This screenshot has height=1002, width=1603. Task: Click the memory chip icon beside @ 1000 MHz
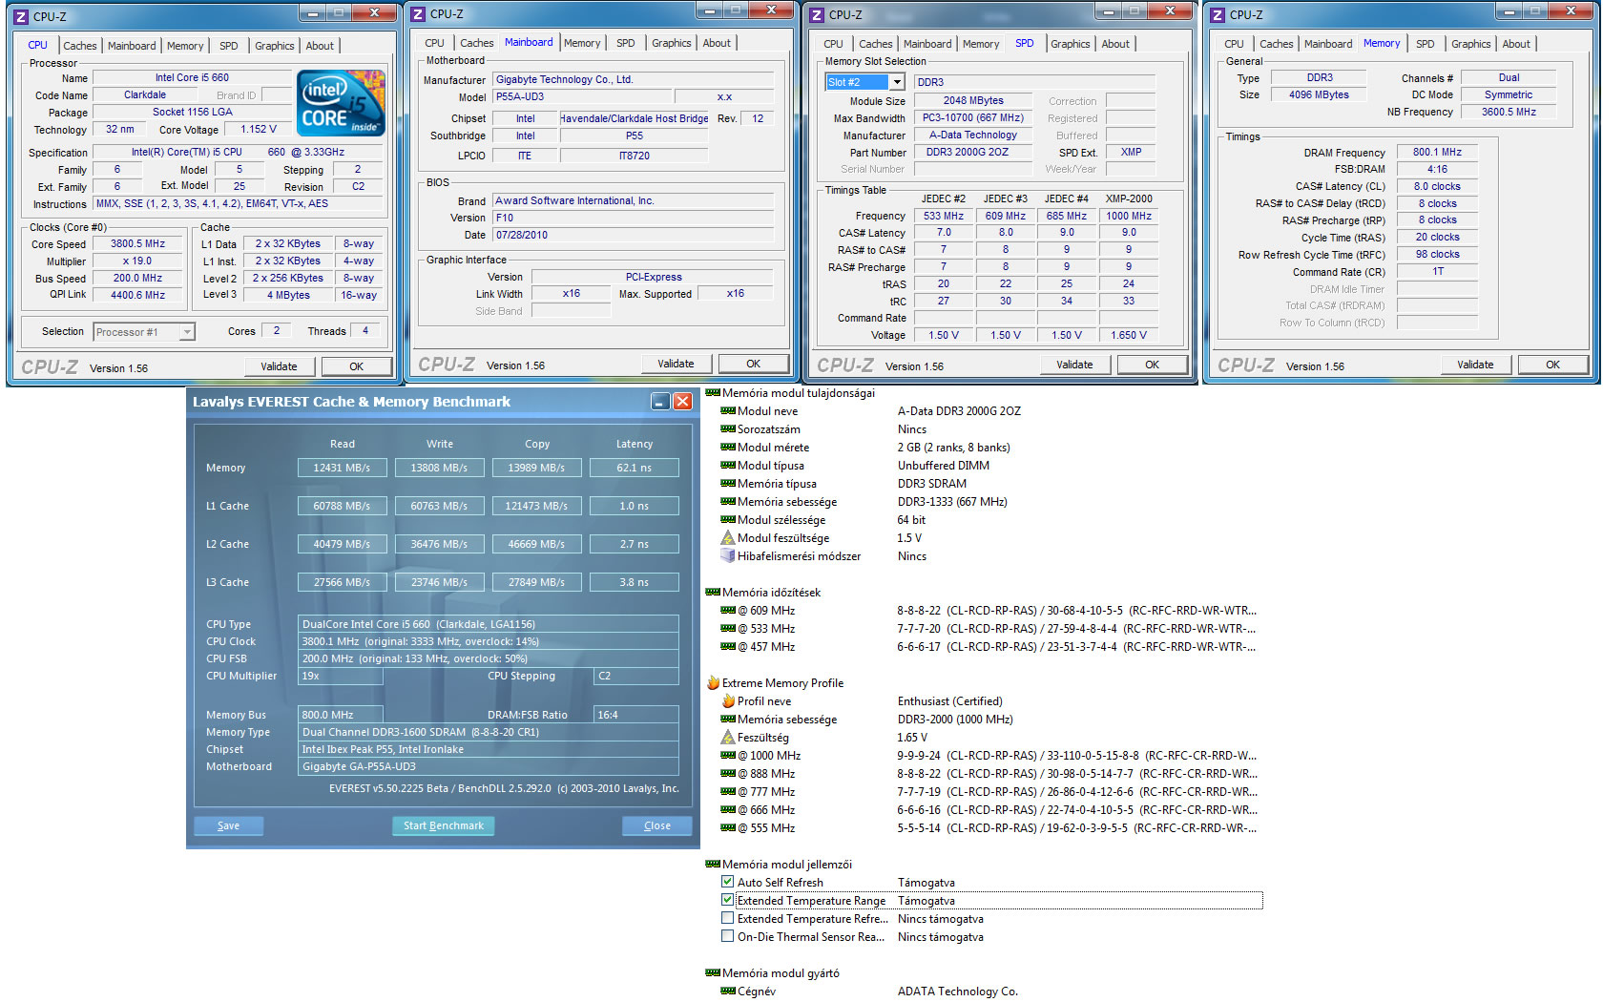tap(728, 756)
